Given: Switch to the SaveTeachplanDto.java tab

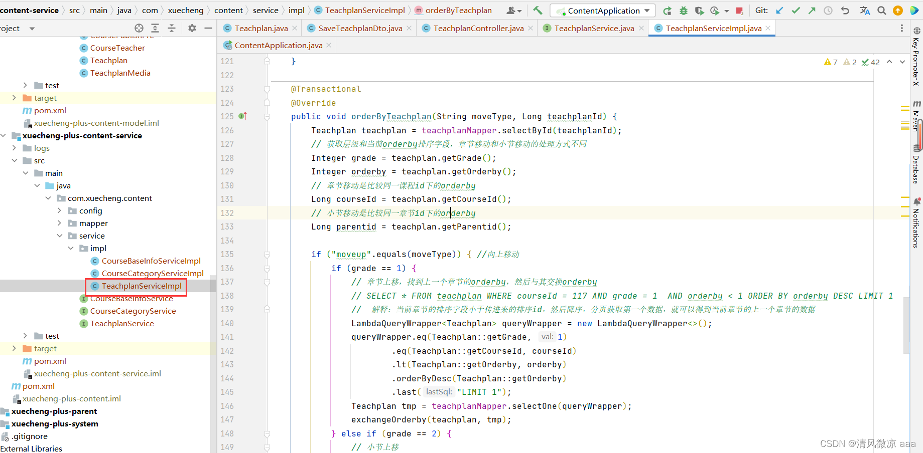Looking at the screenshot, I should click(360, 29).
